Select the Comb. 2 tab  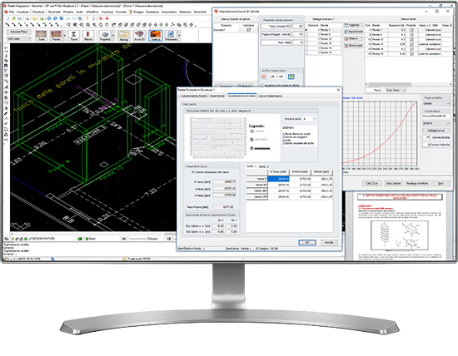pyautogui.click(x=263, y=166)
